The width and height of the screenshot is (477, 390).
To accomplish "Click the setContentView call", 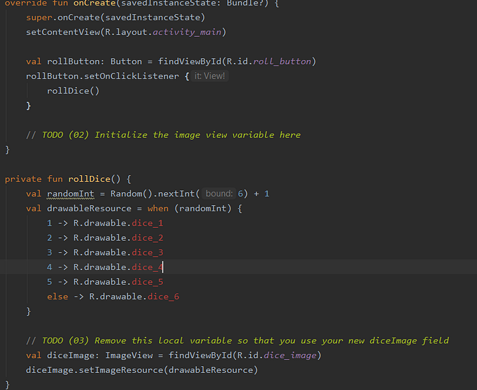I will (x=126, y=32).
